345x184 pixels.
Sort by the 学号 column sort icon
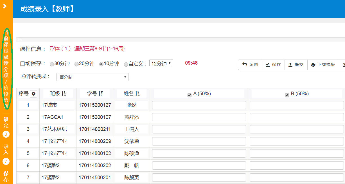tap(101, 94)
